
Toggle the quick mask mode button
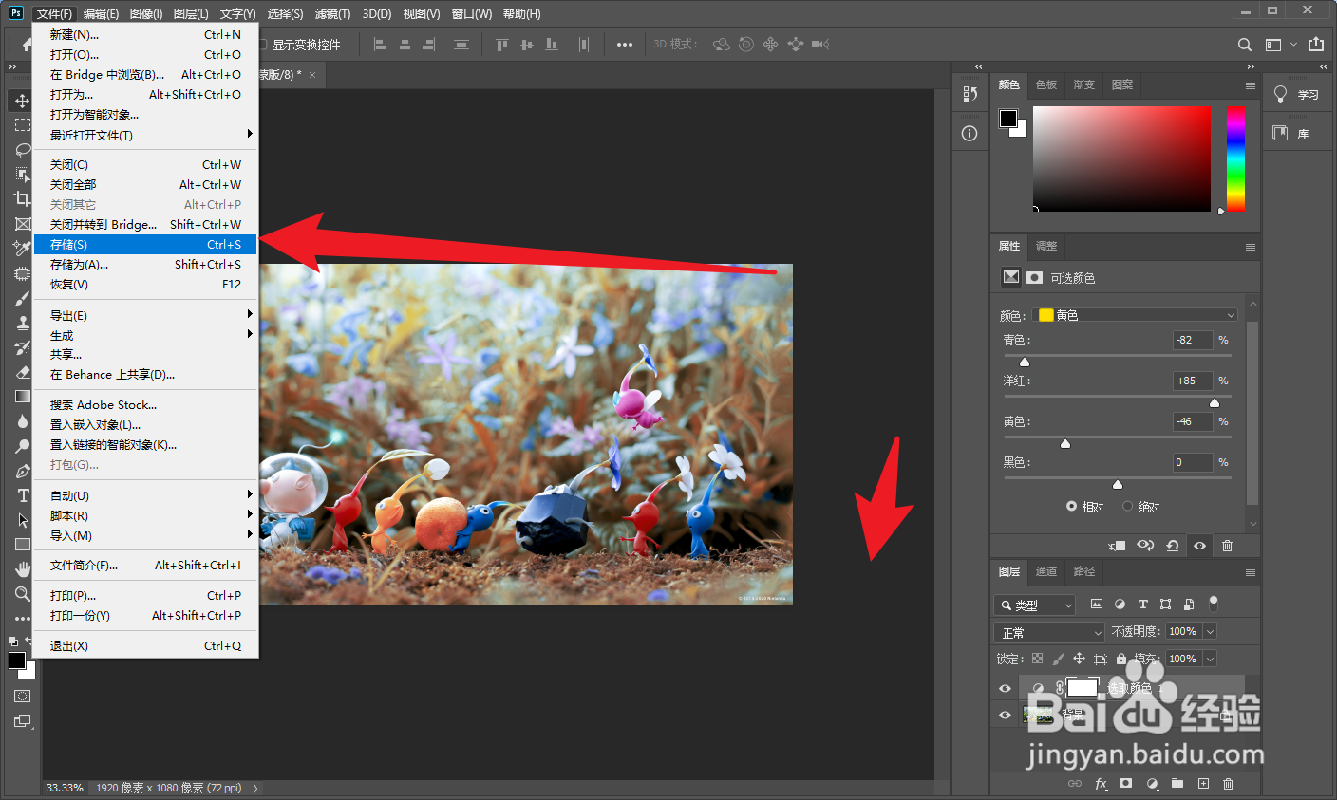22,697
